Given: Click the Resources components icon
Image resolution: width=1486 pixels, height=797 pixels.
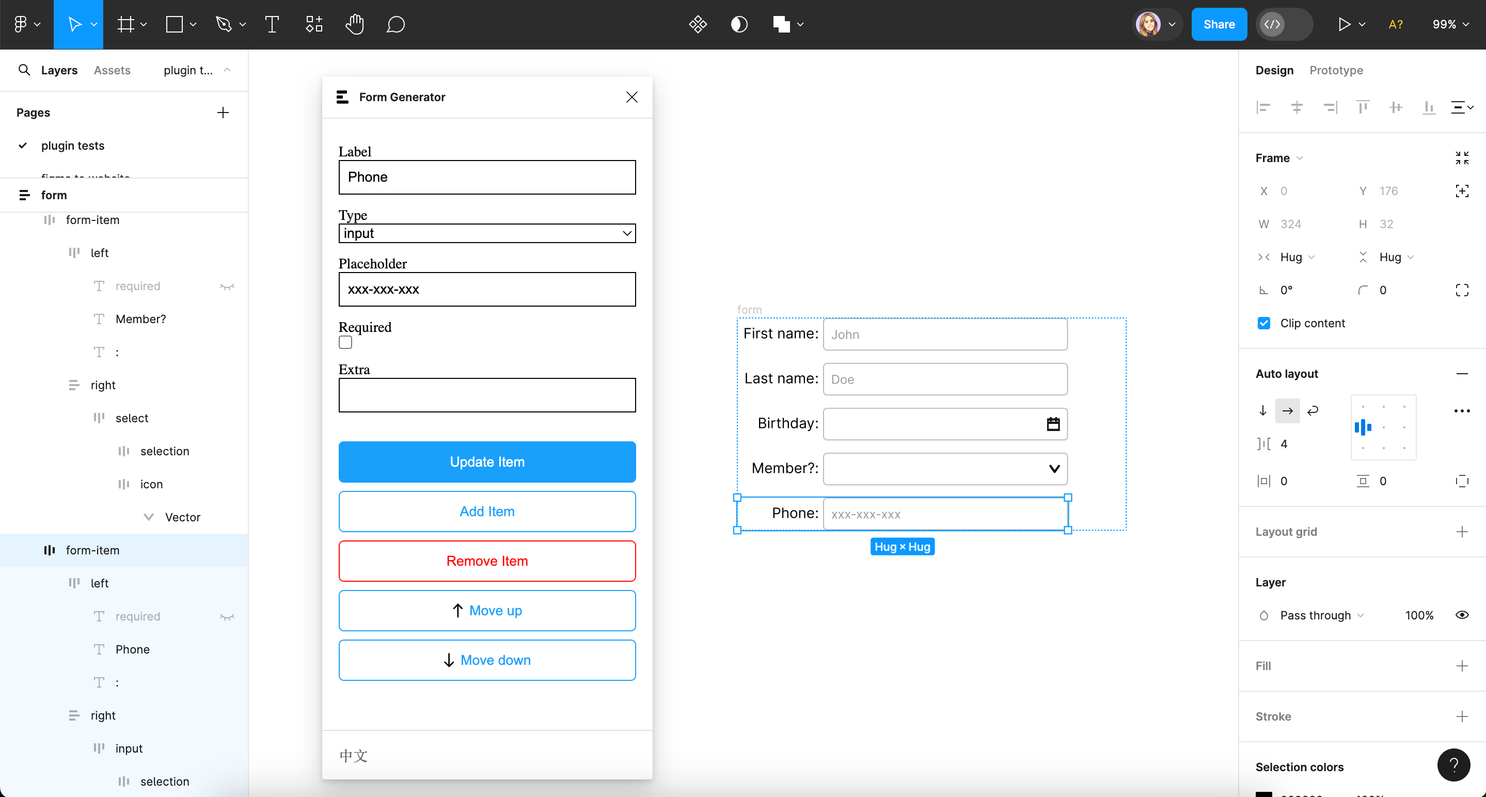Looking at the screenshot, I should coord(314,24).
